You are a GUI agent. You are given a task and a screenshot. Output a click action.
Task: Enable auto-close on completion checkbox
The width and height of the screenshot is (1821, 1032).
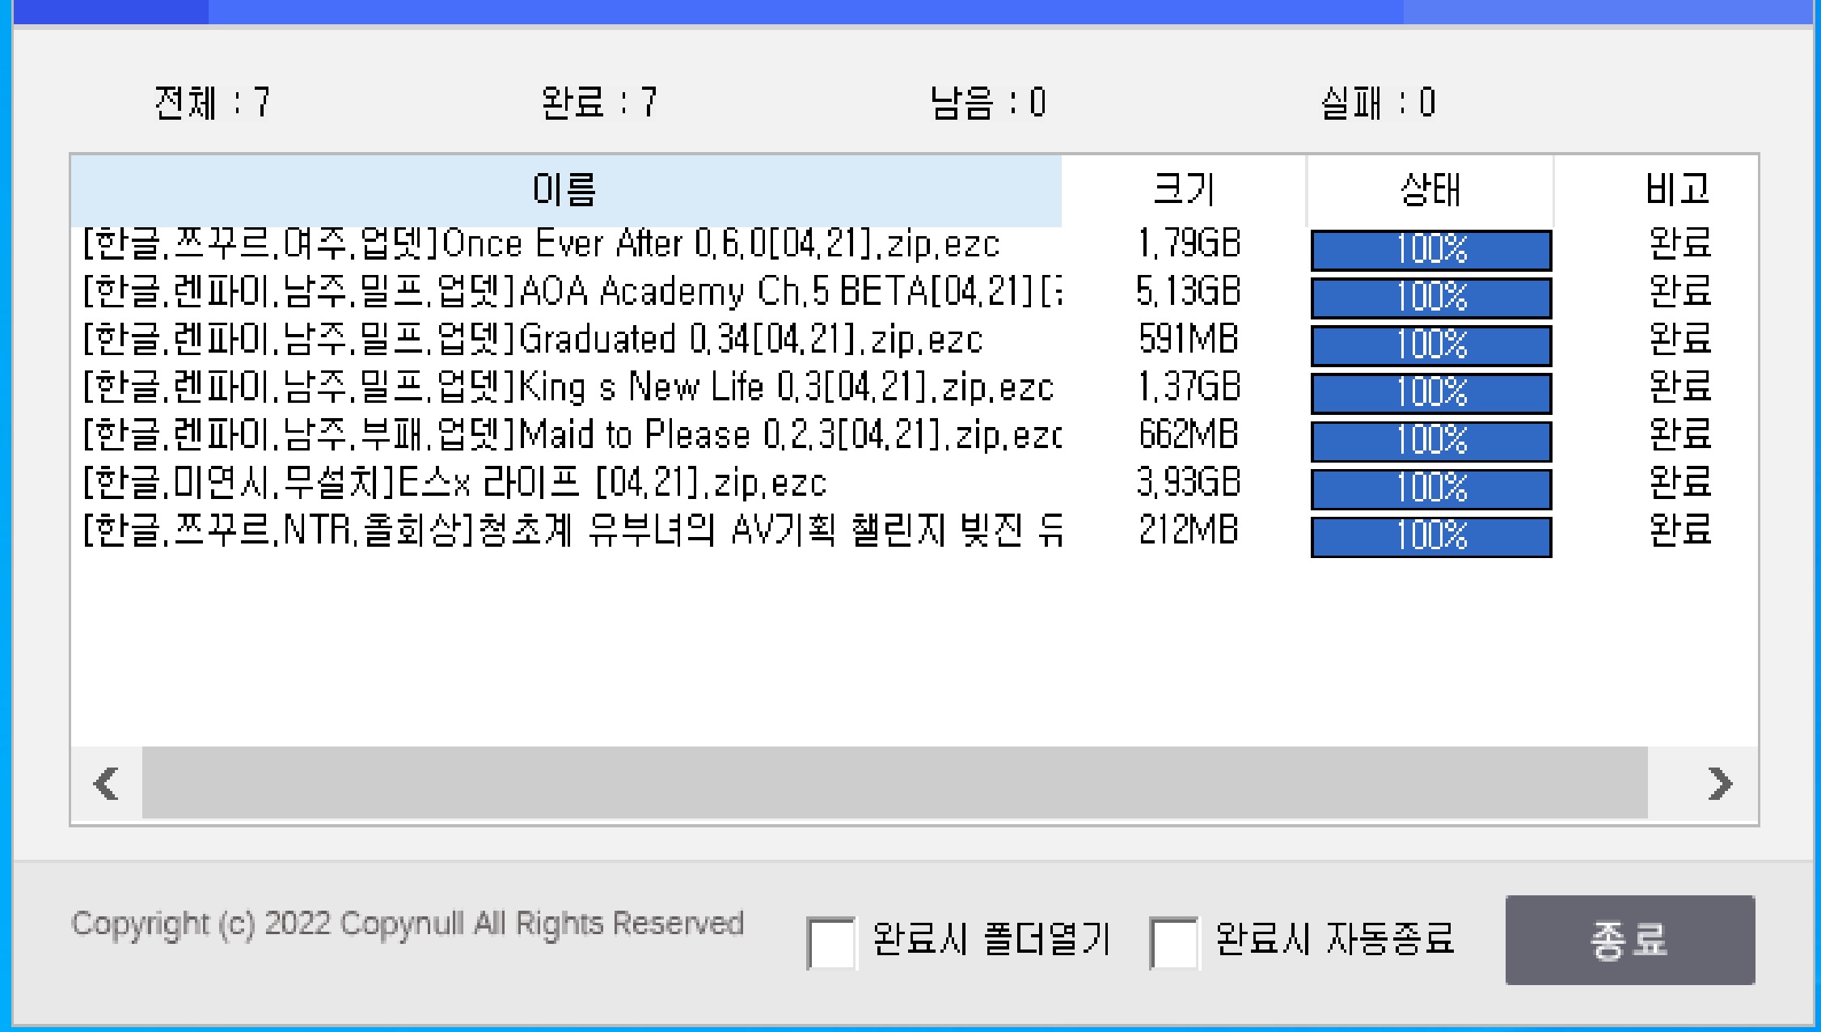tap(1173, 941)
